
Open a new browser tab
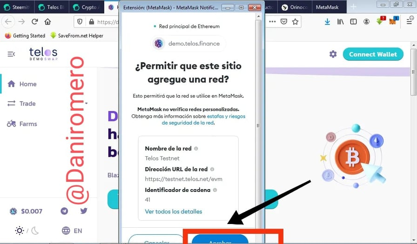[x=353, y=7]
